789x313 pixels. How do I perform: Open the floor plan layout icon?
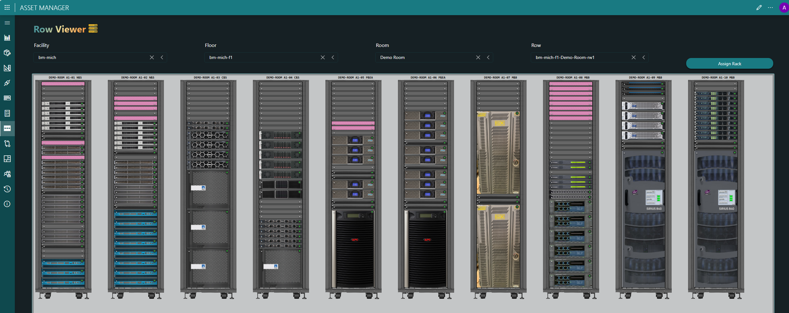(7, 159)
